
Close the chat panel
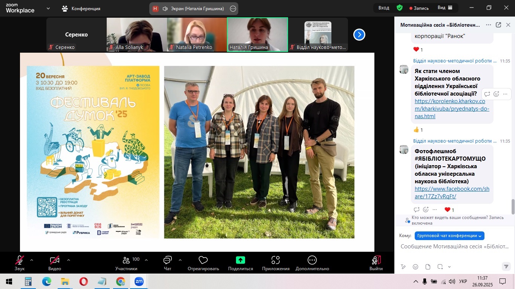coord(508,25)
